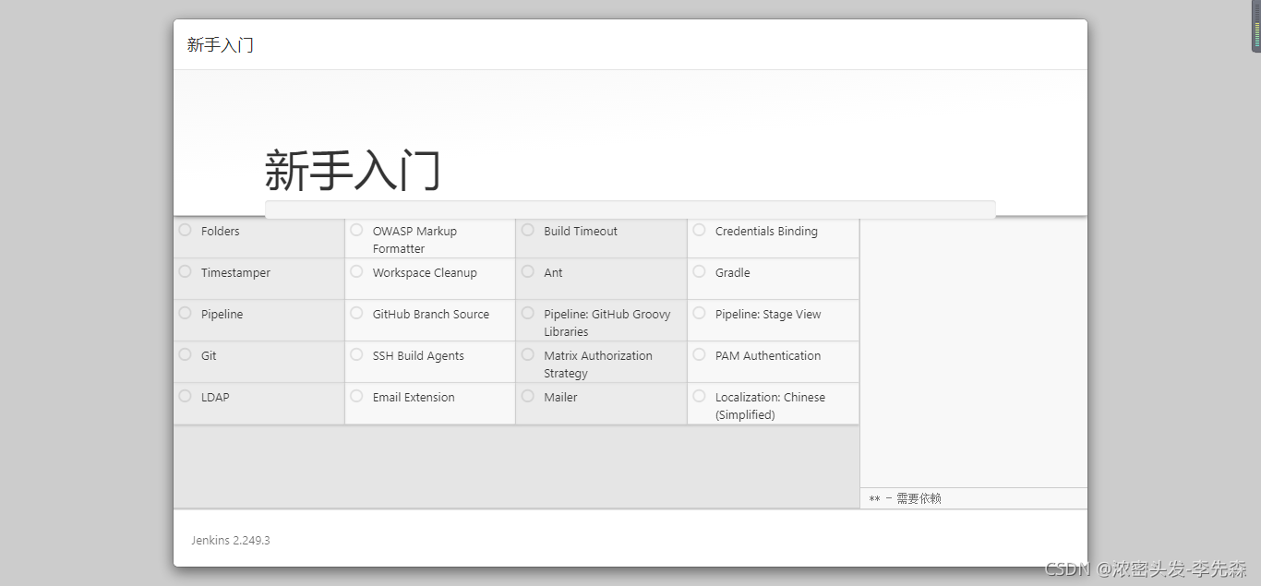Click the Git plugin label

[209, 355]
